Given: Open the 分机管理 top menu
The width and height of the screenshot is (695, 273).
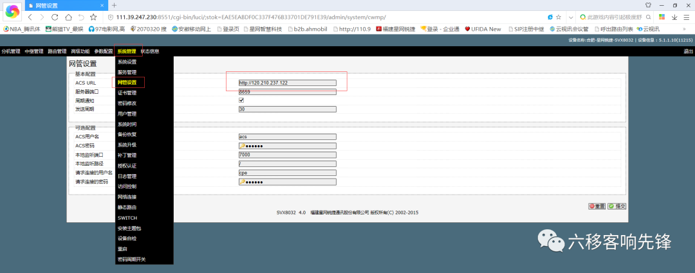Looking at the screenshot, I should click(x=11, y=51).
